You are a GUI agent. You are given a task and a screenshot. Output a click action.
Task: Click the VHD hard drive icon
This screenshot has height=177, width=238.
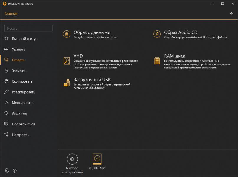[x=67, y=60]
